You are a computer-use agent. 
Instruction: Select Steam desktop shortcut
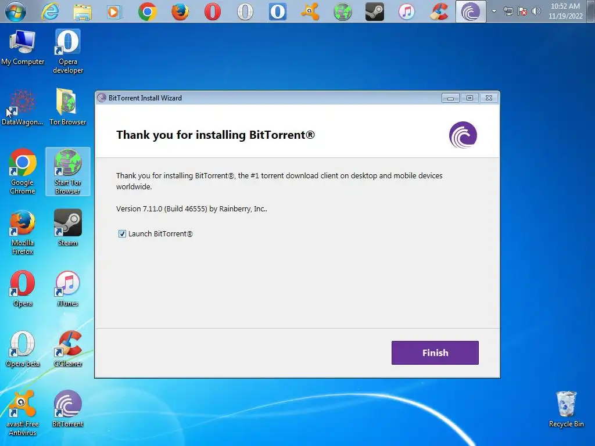click(x=68, y=228)
